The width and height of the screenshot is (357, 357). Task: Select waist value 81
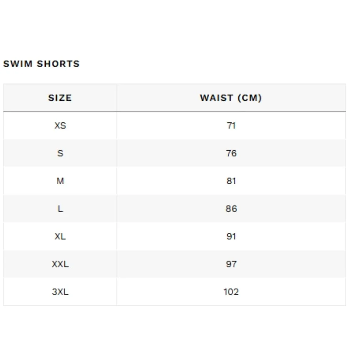231,181
